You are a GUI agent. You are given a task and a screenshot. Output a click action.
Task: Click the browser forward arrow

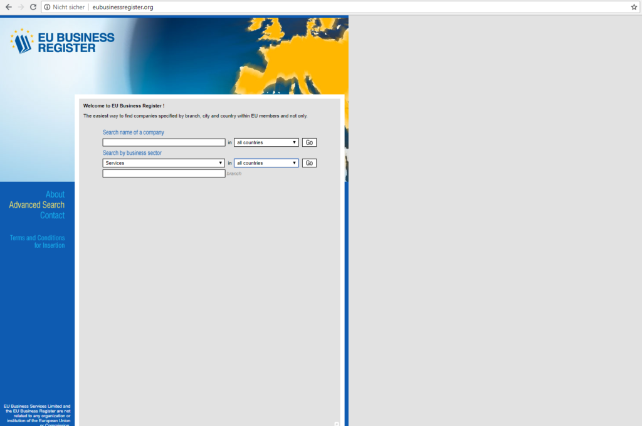[21, 7]
